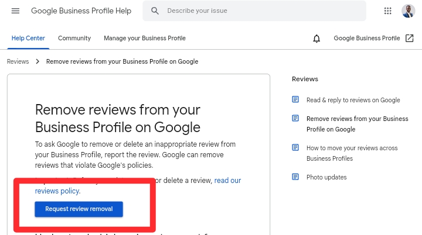Click article icon beside How to move your reviews
The image size is (422, 235).
[295, 147]
